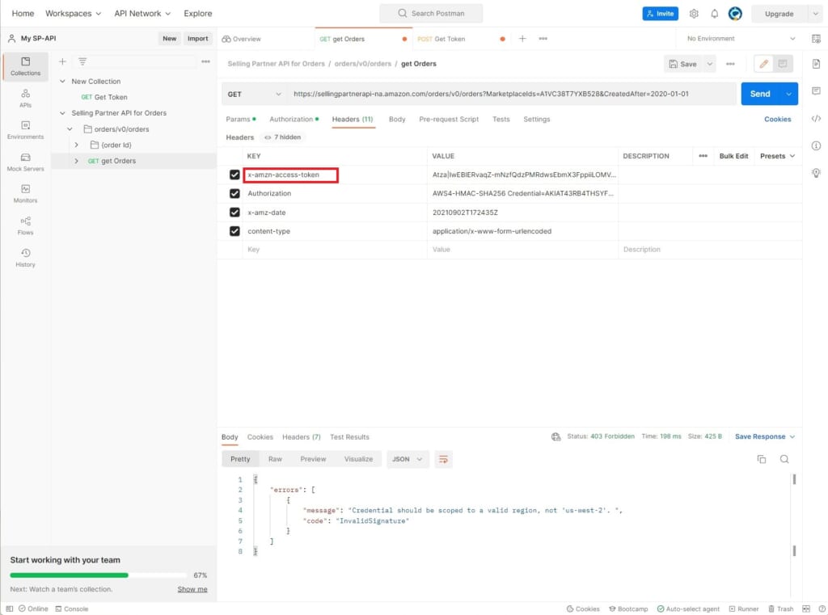The width and height of the screenshot is (828, 615).
Task: Toggle word wrap for the response
Action: click(444, 459)
